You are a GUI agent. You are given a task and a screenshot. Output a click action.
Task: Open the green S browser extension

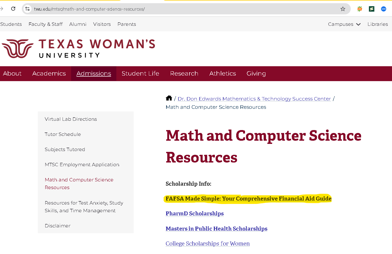(371, 9)
